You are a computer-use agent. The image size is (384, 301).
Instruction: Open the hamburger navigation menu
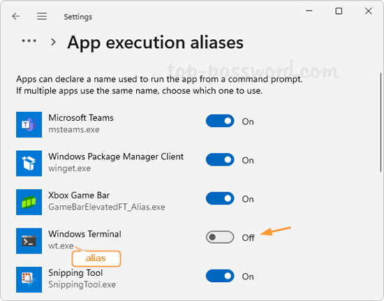(x=42, y=16)
